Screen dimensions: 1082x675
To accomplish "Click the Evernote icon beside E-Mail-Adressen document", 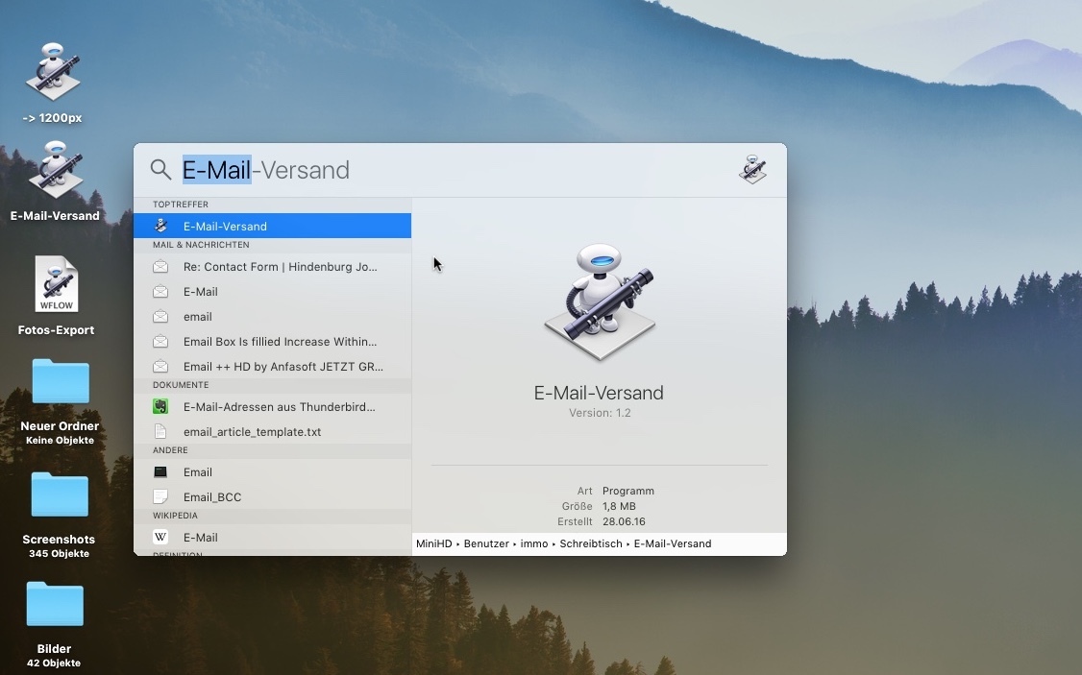I will coord(160,407).
